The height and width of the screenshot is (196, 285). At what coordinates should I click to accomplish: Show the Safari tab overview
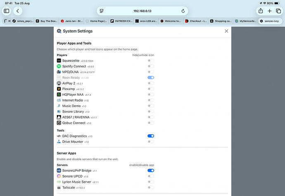(278, 11)
